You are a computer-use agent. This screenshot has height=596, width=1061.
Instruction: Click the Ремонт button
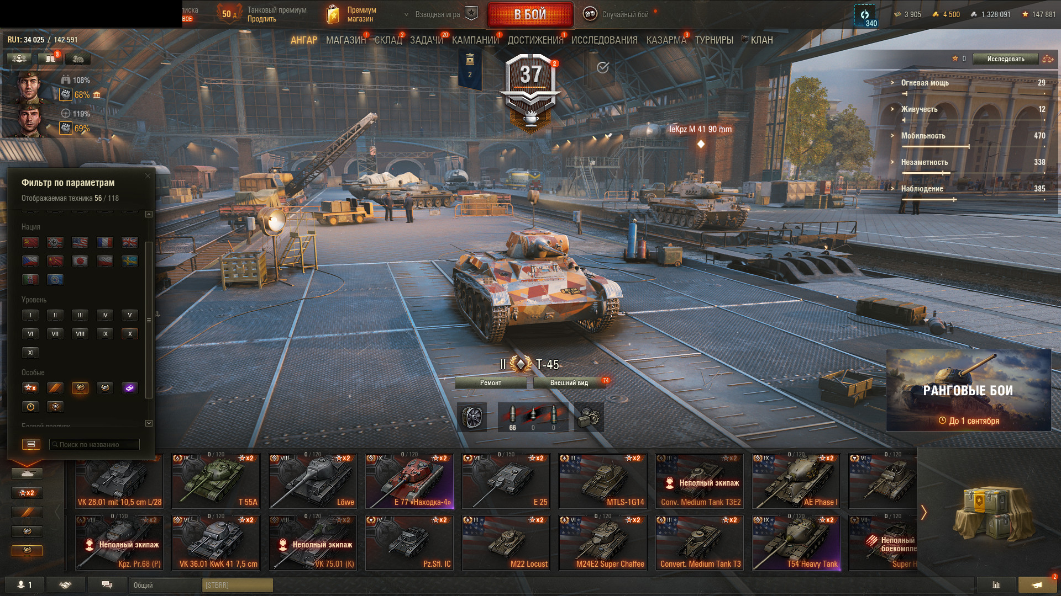491,382
